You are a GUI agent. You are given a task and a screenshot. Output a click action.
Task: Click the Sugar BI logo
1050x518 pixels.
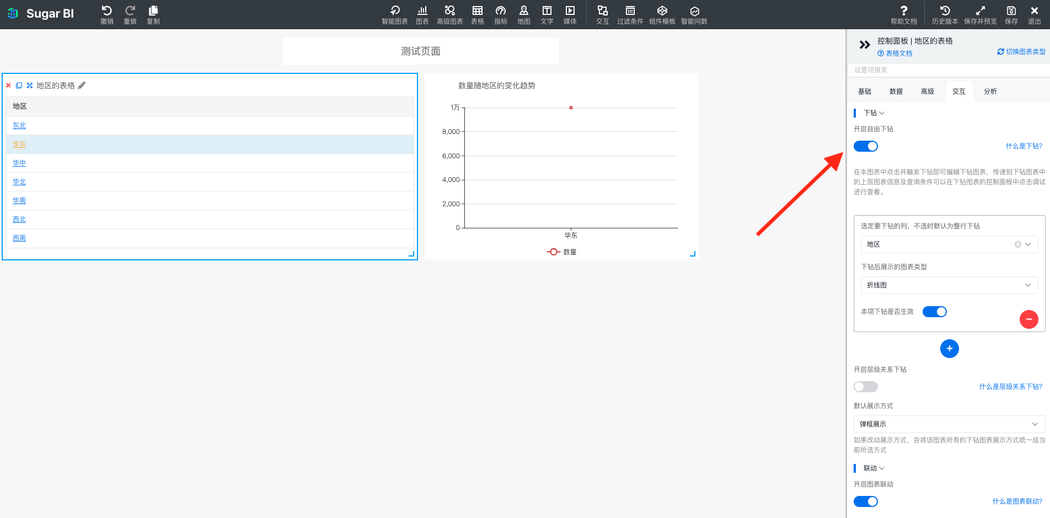[x=41, y=14]
